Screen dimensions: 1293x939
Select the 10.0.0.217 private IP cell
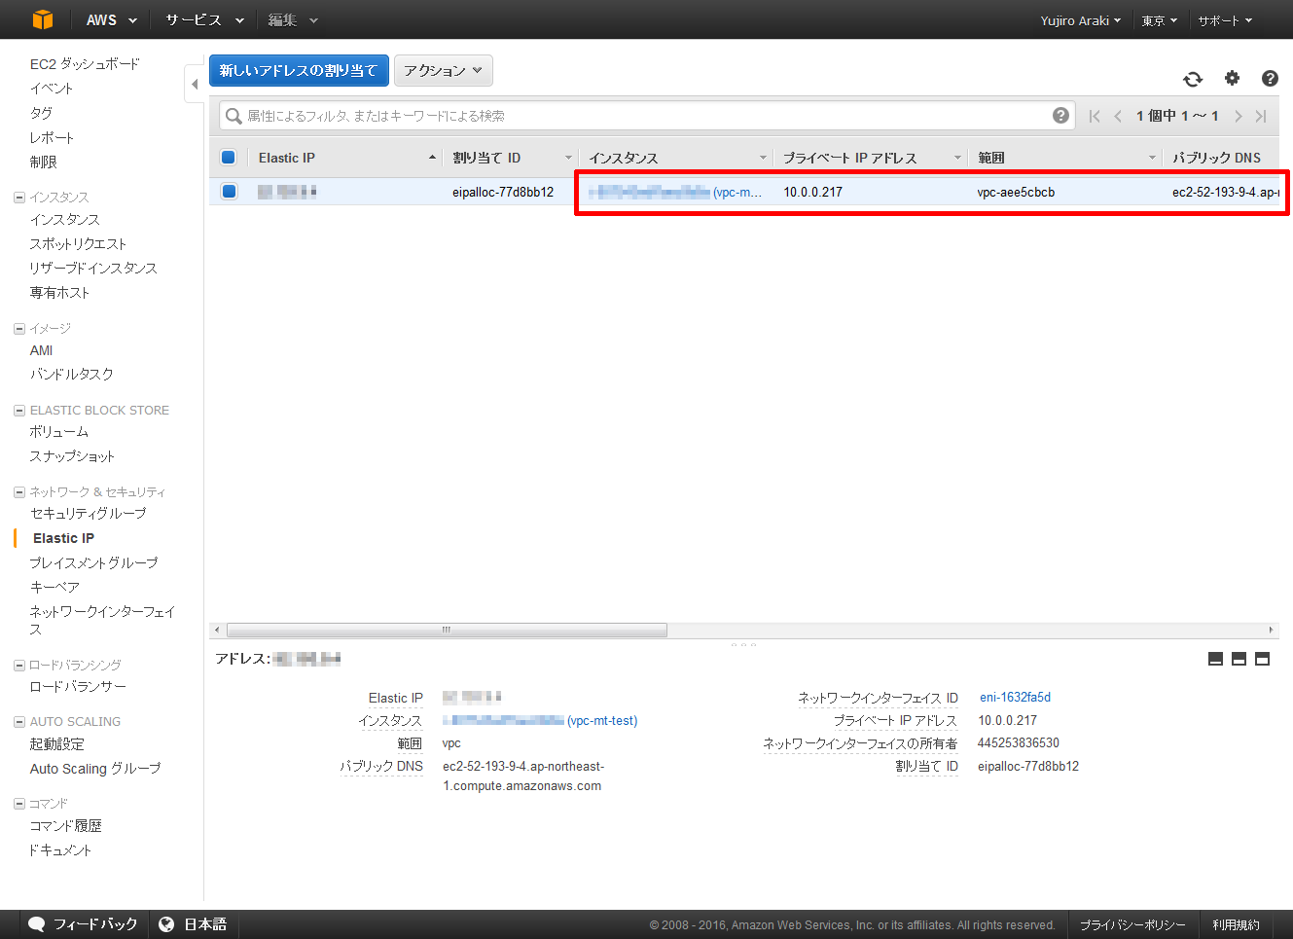click(813, 192)
